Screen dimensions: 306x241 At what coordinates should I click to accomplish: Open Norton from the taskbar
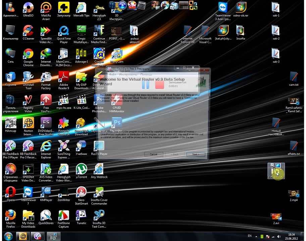click(x=23, y=236)
